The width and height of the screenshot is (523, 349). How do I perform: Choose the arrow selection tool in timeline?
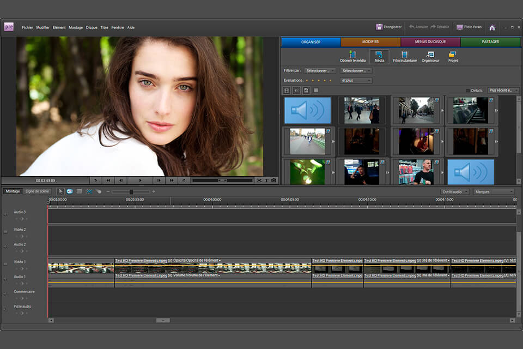(x=60, y=191)
